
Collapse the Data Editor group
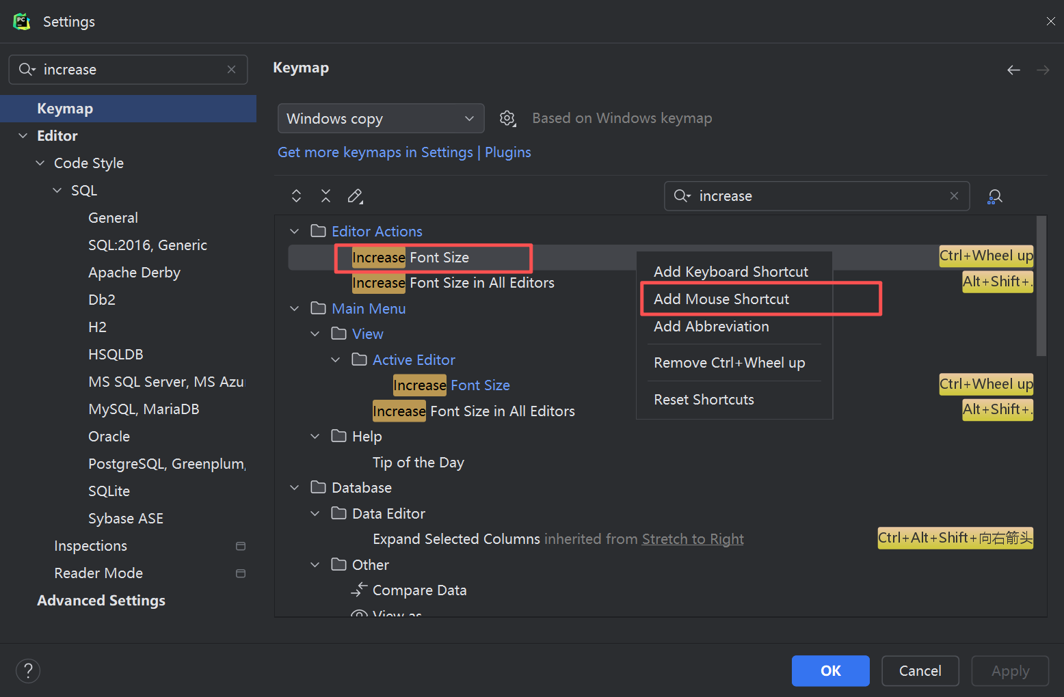click(x=315, y=514)
